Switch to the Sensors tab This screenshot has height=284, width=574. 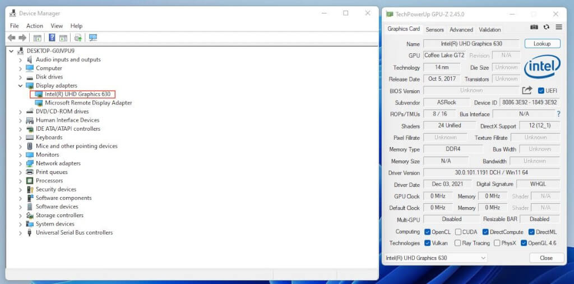[x=434, y=30]
